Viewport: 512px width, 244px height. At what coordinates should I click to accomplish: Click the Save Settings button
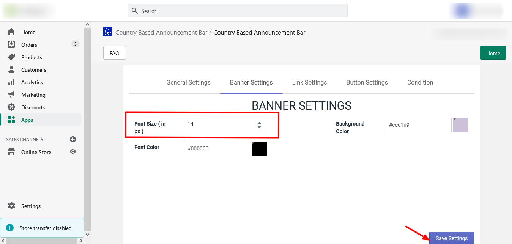click(451, 238)
